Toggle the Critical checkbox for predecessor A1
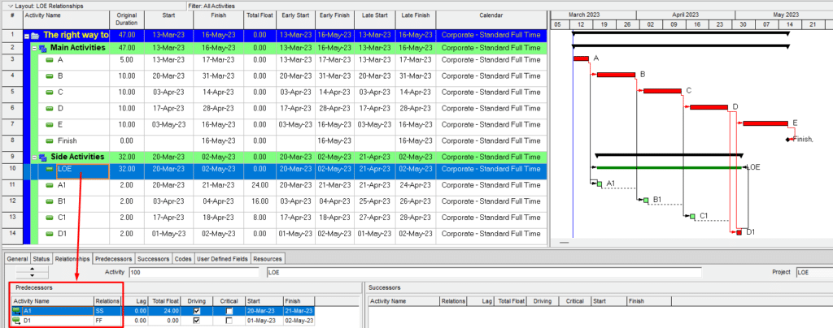 pyautogui.click(x=229, y=310)
